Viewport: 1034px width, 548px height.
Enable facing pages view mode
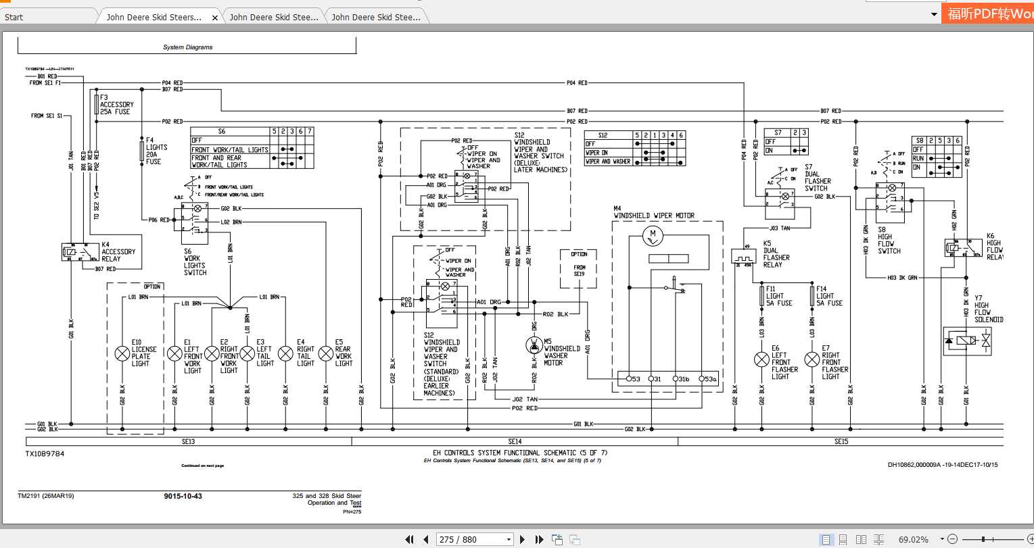coord(861,539)
